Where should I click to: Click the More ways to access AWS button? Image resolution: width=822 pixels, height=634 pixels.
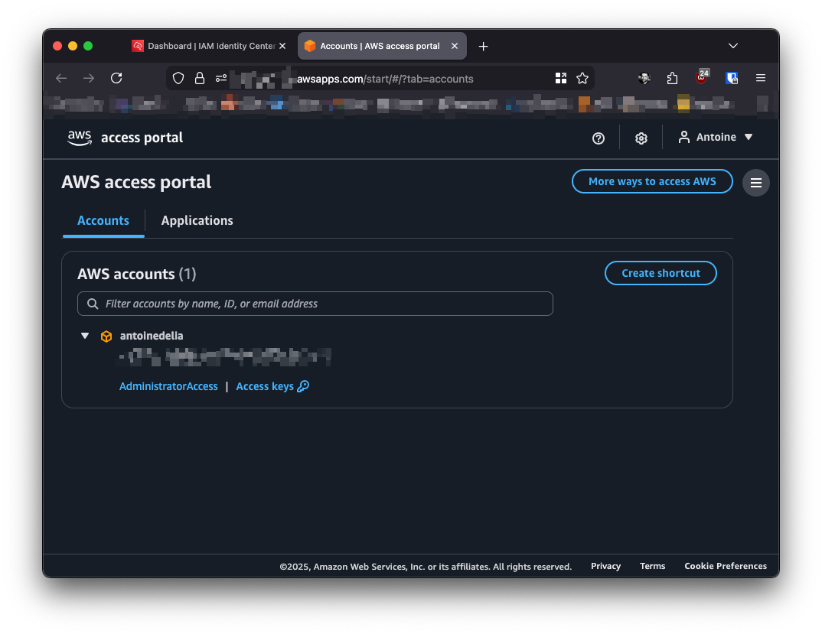pyautogui.click(x=651, y=181)
